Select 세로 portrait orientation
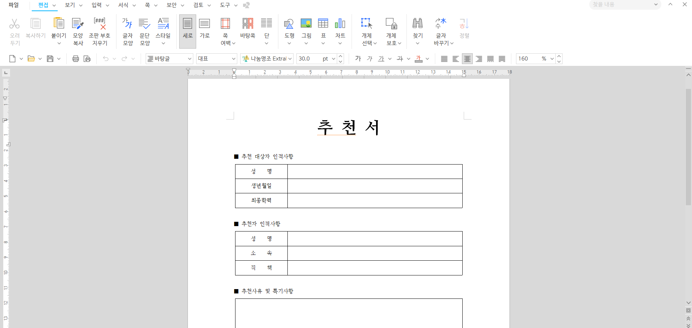This screenshot has height=328, width=692. pyautogui.click(x=188, y=31)
